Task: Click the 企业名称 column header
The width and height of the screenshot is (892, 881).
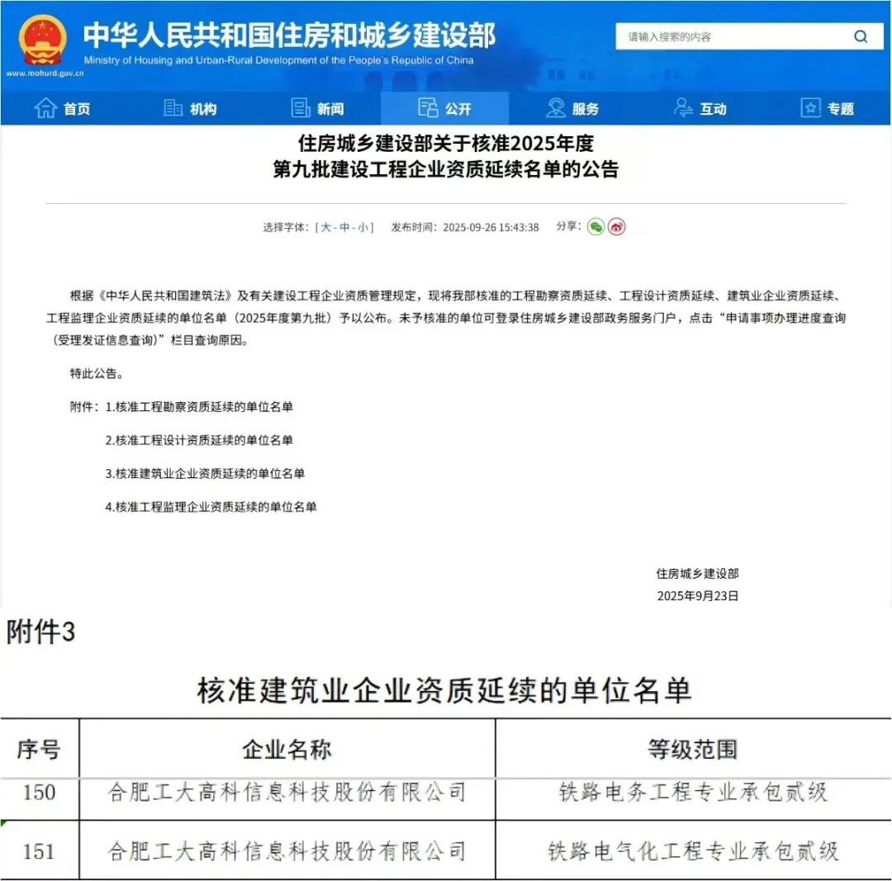Action: point(287,749)
